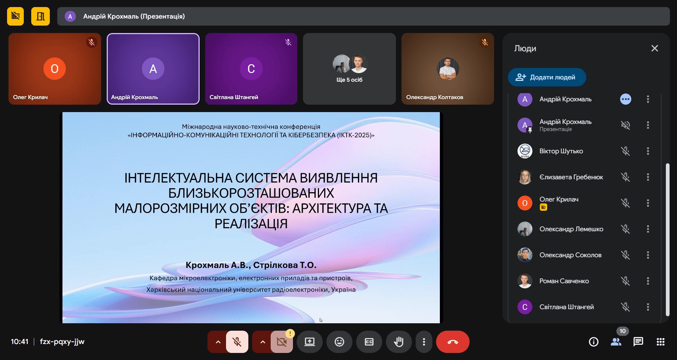Click the Додати людей button
677x360 pixels.
(547, 77)
